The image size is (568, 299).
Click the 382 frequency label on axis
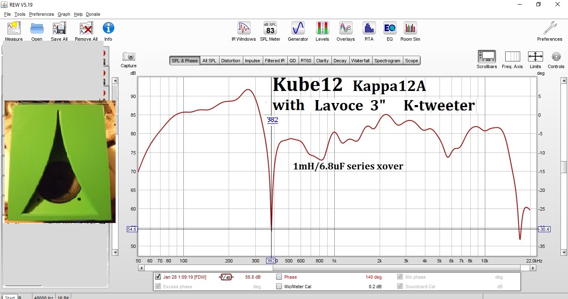(271, 261)
